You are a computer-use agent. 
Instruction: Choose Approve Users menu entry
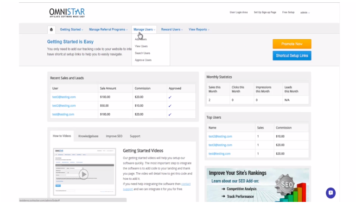point(143,60)
